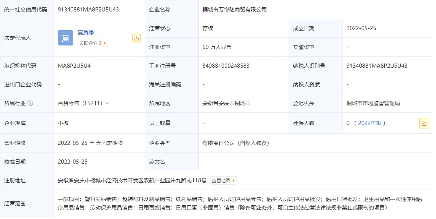Click the 登记机关 label
This screenshot has height=219, width=436.
[x=304, y=103]
